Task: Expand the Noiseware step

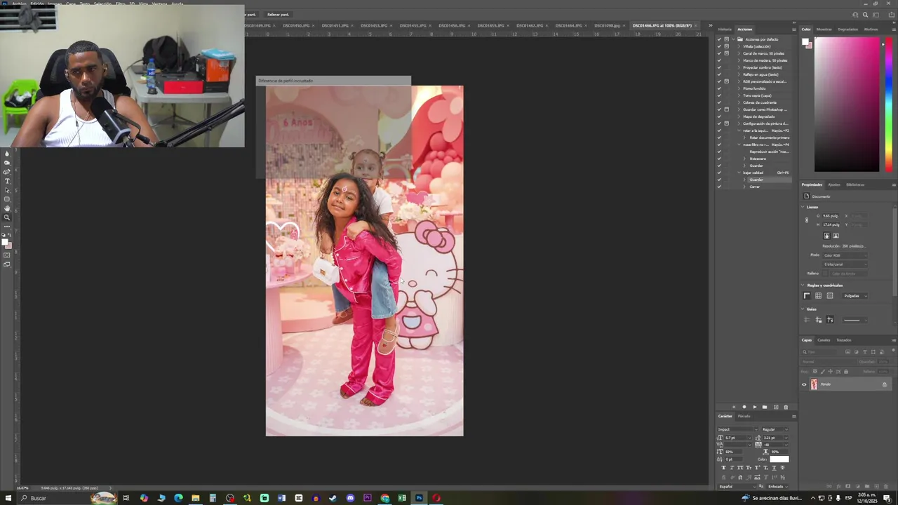Action: (745, 159)
